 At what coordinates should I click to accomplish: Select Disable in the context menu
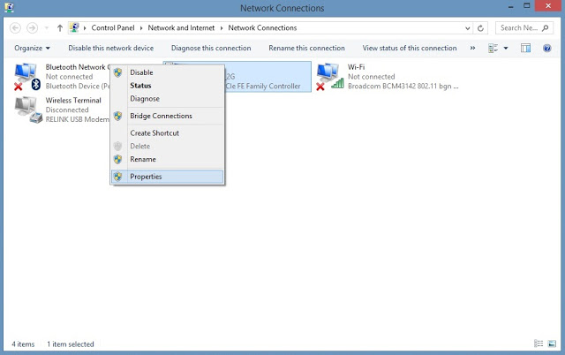[x=141, y=72]
